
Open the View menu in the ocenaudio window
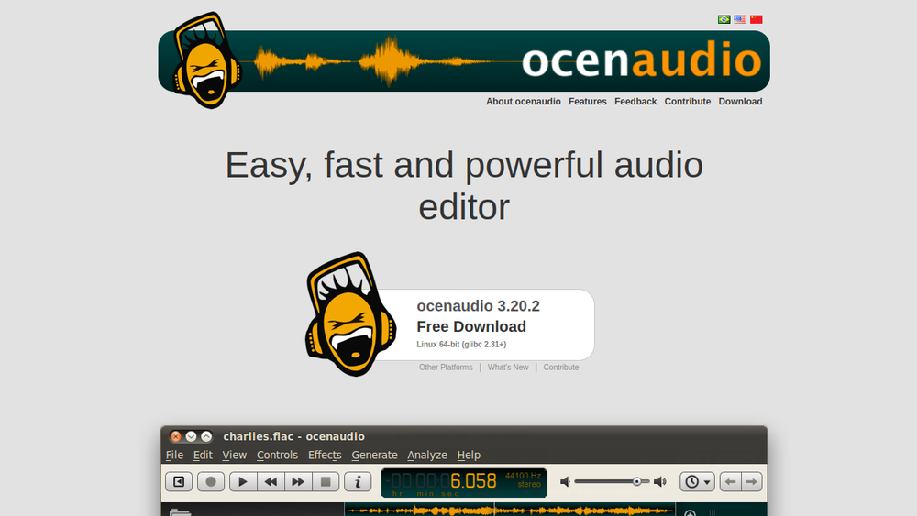(234, 455)
